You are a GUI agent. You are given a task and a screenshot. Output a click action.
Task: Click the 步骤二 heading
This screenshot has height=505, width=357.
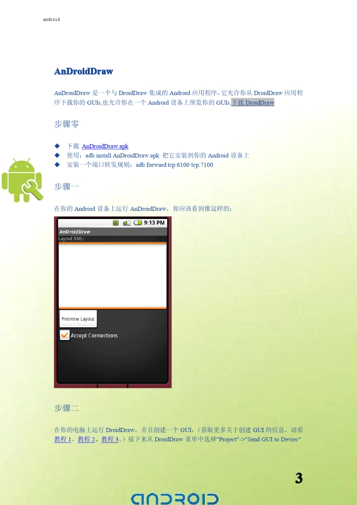pos(67,408)
